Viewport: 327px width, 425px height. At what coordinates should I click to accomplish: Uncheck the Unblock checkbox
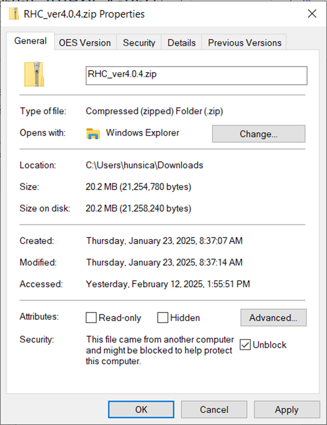coord(245,345)
